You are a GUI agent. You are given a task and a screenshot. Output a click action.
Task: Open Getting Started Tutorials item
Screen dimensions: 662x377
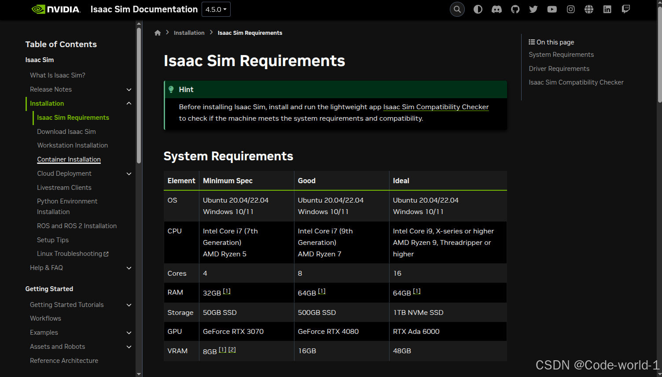point(67,305)
